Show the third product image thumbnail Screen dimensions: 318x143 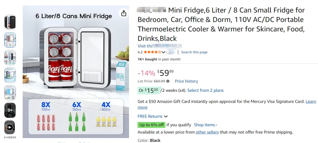(x=10, y=57)
